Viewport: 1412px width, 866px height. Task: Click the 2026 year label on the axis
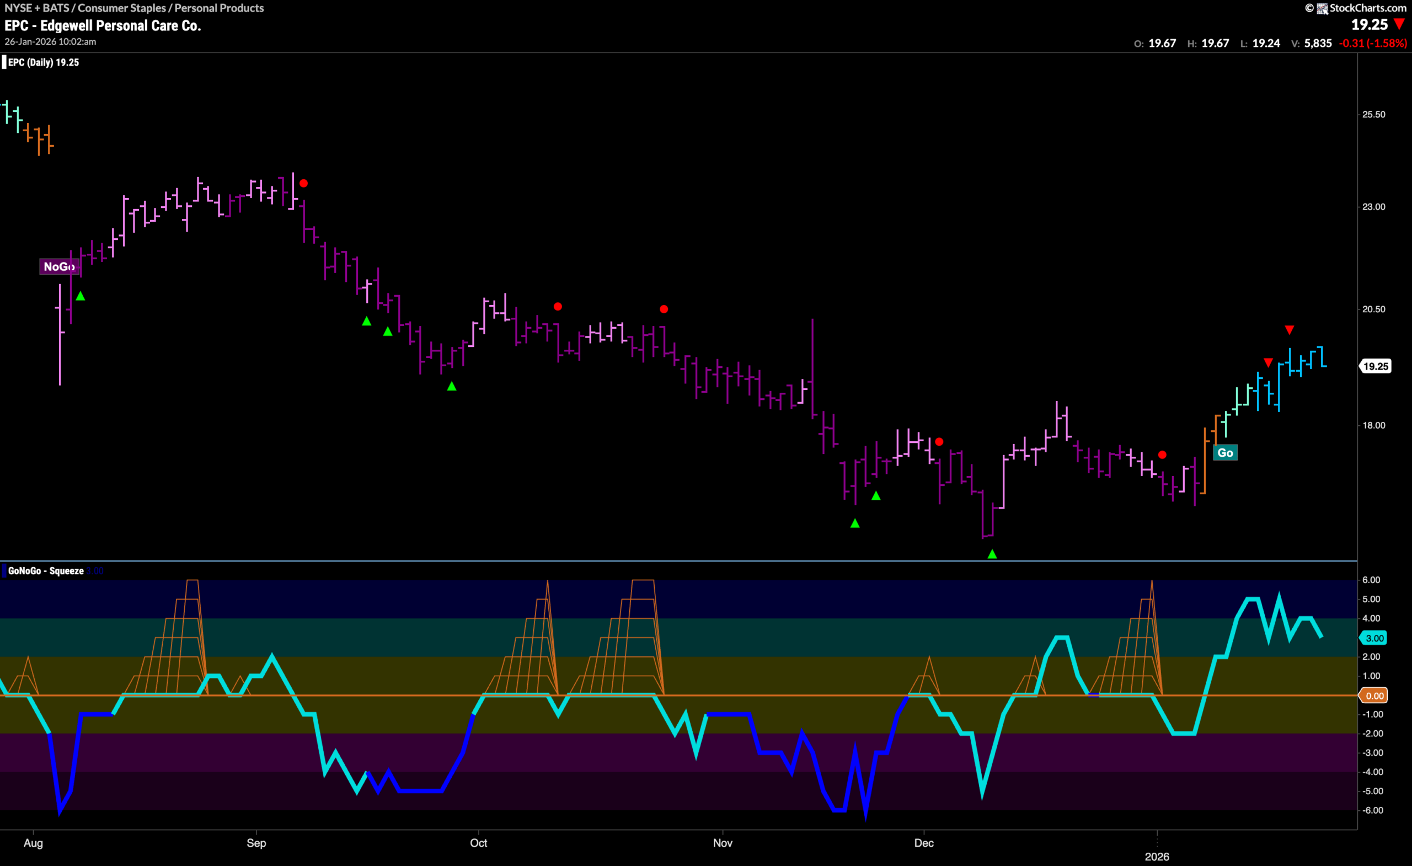(x=1157, y=857)
